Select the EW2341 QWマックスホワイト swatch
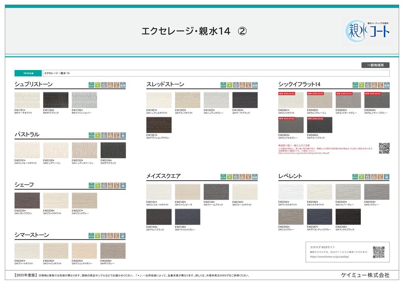Screen dimensions: 404x284 (x=291, y=192)
